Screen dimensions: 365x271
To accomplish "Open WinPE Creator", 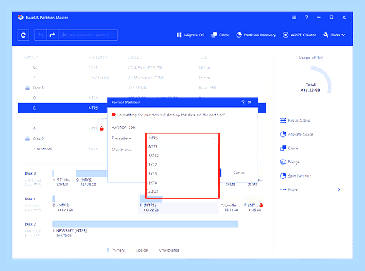I will [x=299, y=35].
